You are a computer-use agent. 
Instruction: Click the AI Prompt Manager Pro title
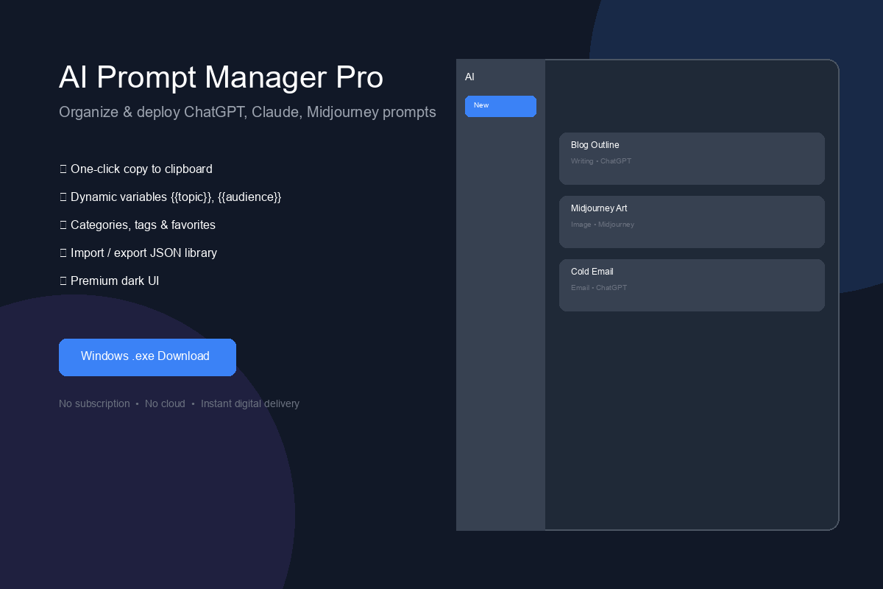(x=221, y=77)
